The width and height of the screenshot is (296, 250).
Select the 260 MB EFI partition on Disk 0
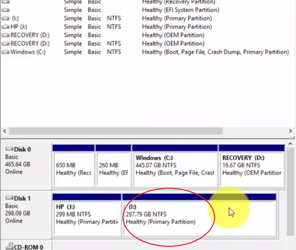click(x=113, y=166)
